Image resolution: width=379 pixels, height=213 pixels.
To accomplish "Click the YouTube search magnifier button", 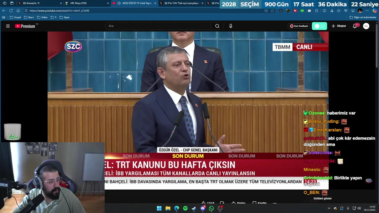I will coord(217,26).
